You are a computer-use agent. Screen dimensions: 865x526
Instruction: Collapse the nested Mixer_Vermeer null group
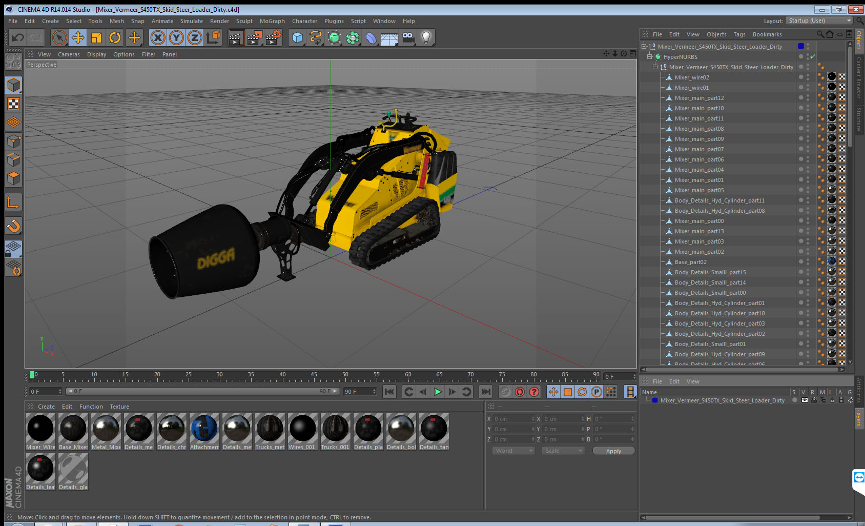point(655,67)
